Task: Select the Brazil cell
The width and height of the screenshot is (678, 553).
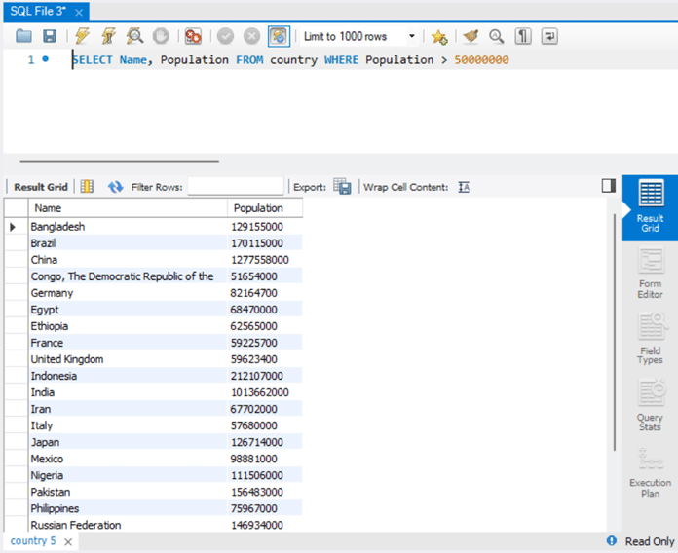Action: coord(128,243)
